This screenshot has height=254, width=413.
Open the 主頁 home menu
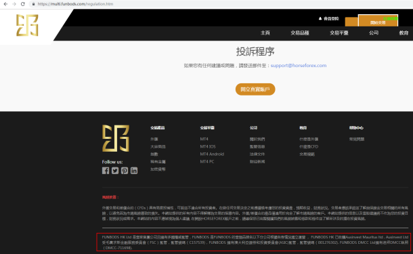pos(265,33)
